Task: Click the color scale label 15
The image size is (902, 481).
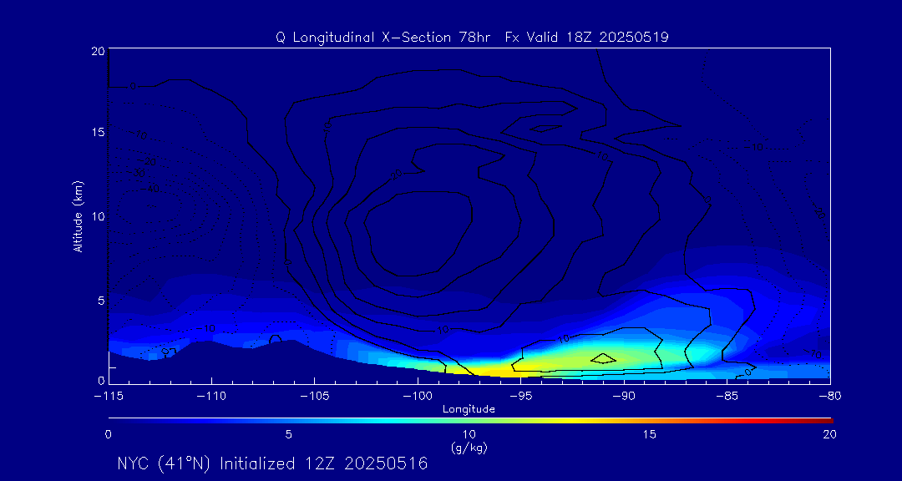Action: (x=650, y=435)
